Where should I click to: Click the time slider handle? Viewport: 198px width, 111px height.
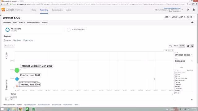tap(12, 99)
